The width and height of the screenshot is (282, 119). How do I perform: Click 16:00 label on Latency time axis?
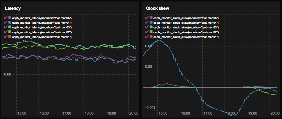tap(44, 113)
